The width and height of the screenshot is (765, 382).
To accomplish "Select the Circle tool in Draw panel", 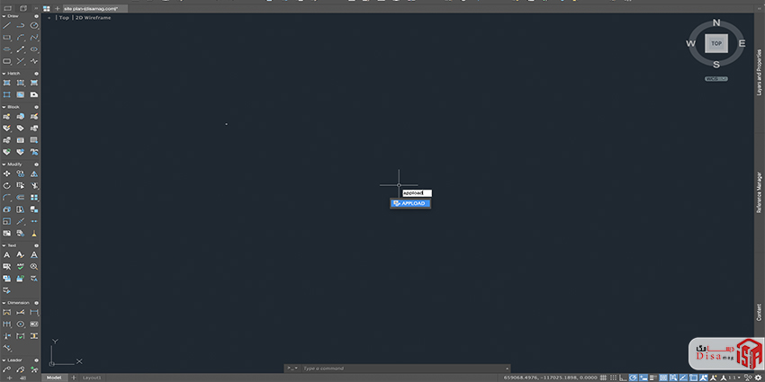I will click(x=34, y=26).
